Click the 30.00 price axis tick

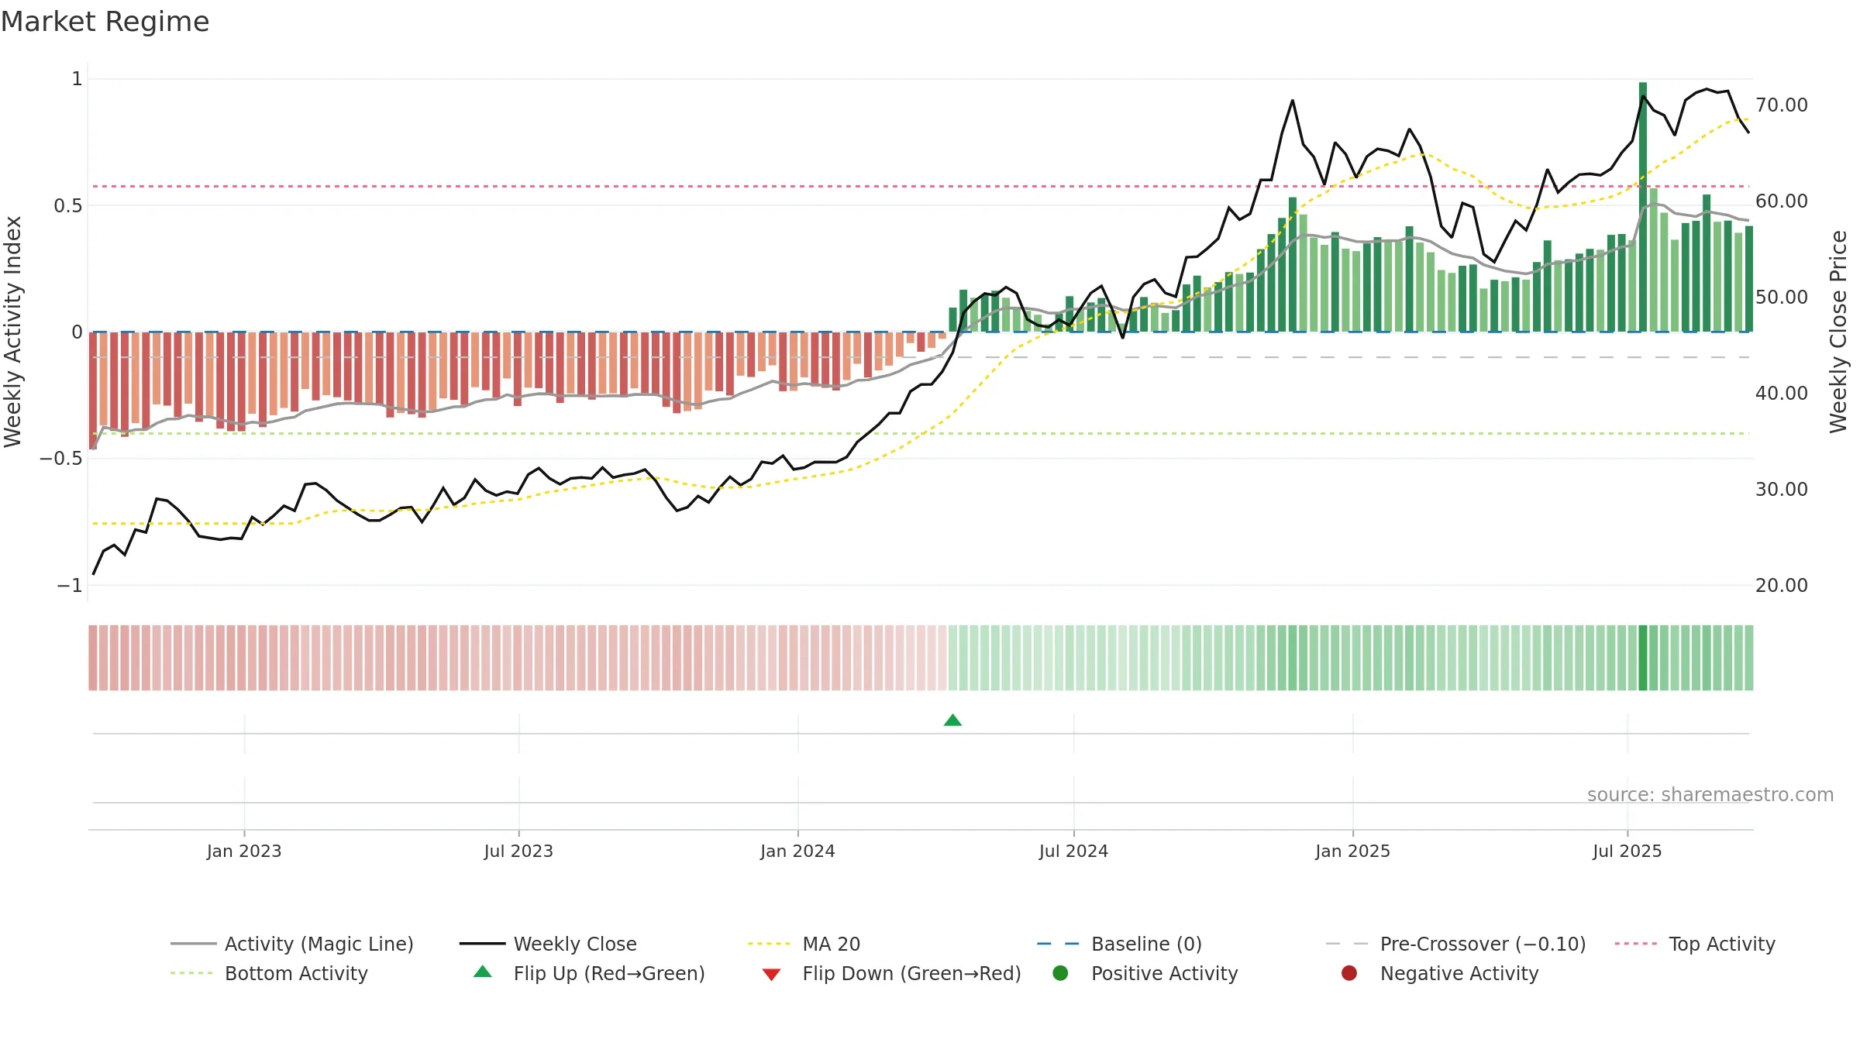1782,490
